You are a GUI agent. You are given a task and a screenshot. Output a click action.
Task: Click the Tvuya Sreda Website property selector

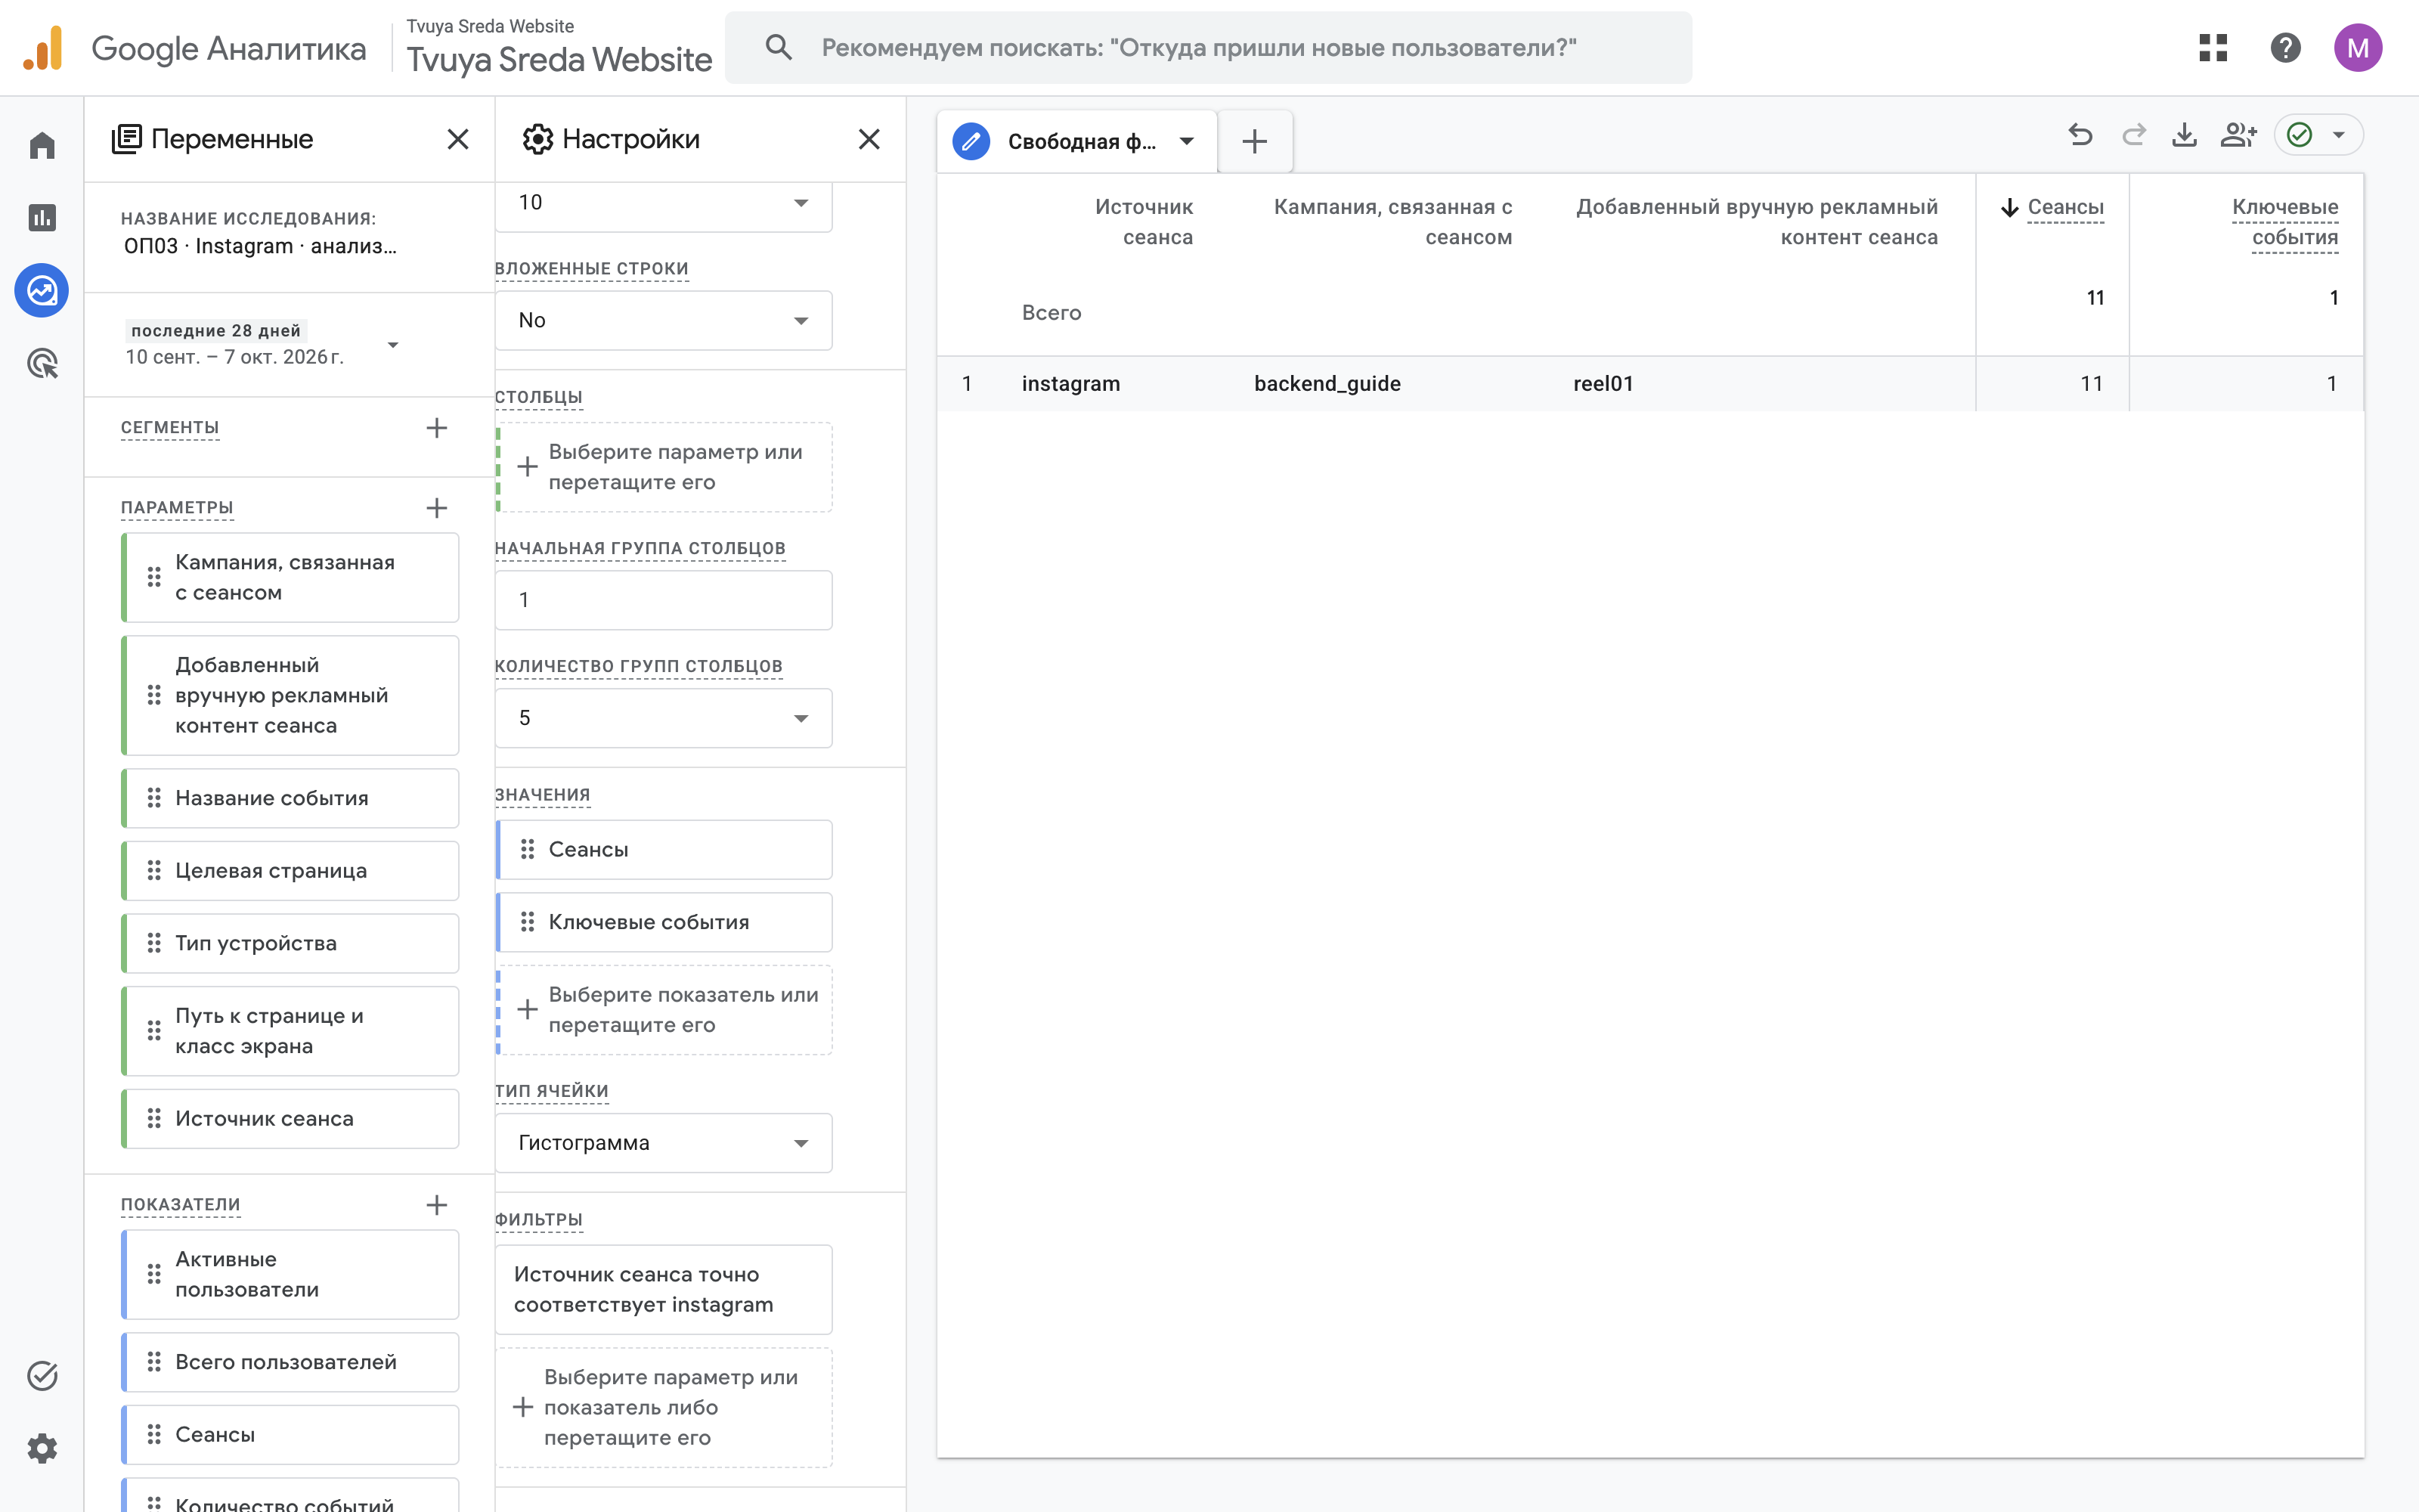[559, 48]
